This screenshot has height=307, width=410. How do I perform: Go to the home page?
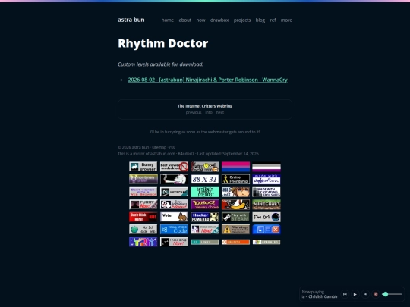[x=168, y=20]
